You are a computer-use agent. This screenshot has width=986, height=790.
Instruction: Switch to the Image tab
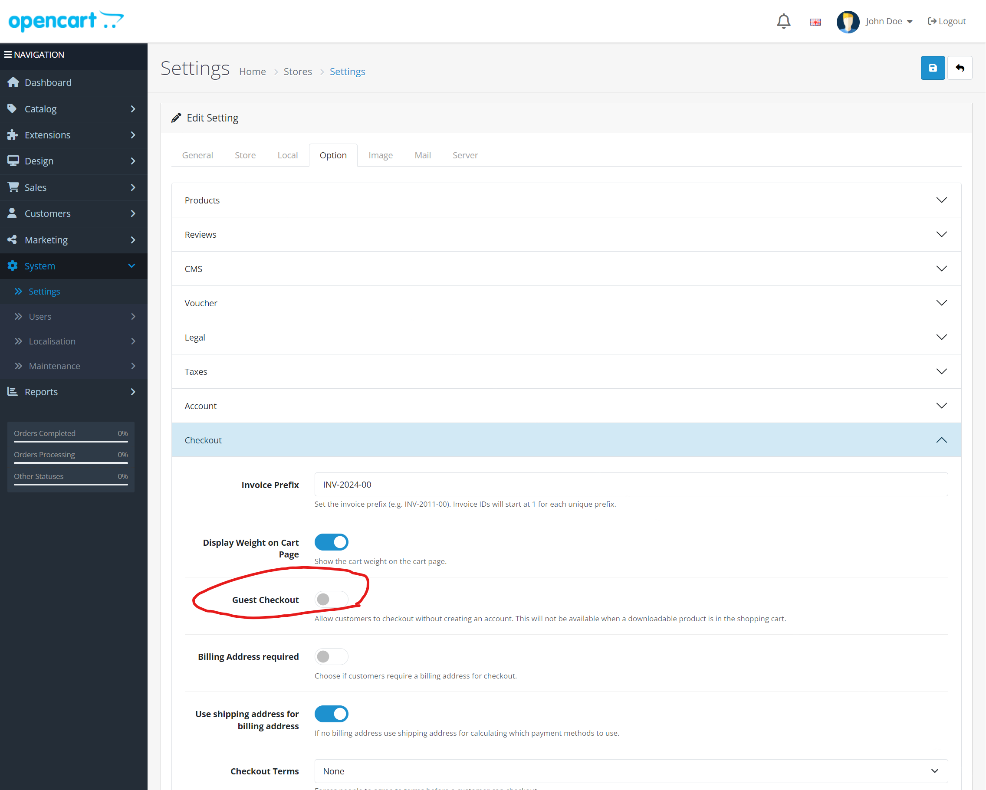(381, 155)
